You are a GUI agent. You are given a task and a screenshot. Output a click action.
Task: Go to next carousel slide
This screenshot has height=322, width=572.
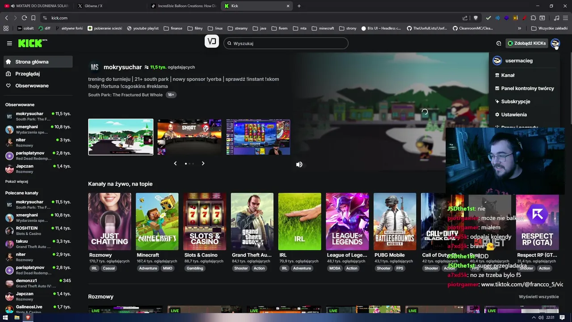[x=203, y=164]
